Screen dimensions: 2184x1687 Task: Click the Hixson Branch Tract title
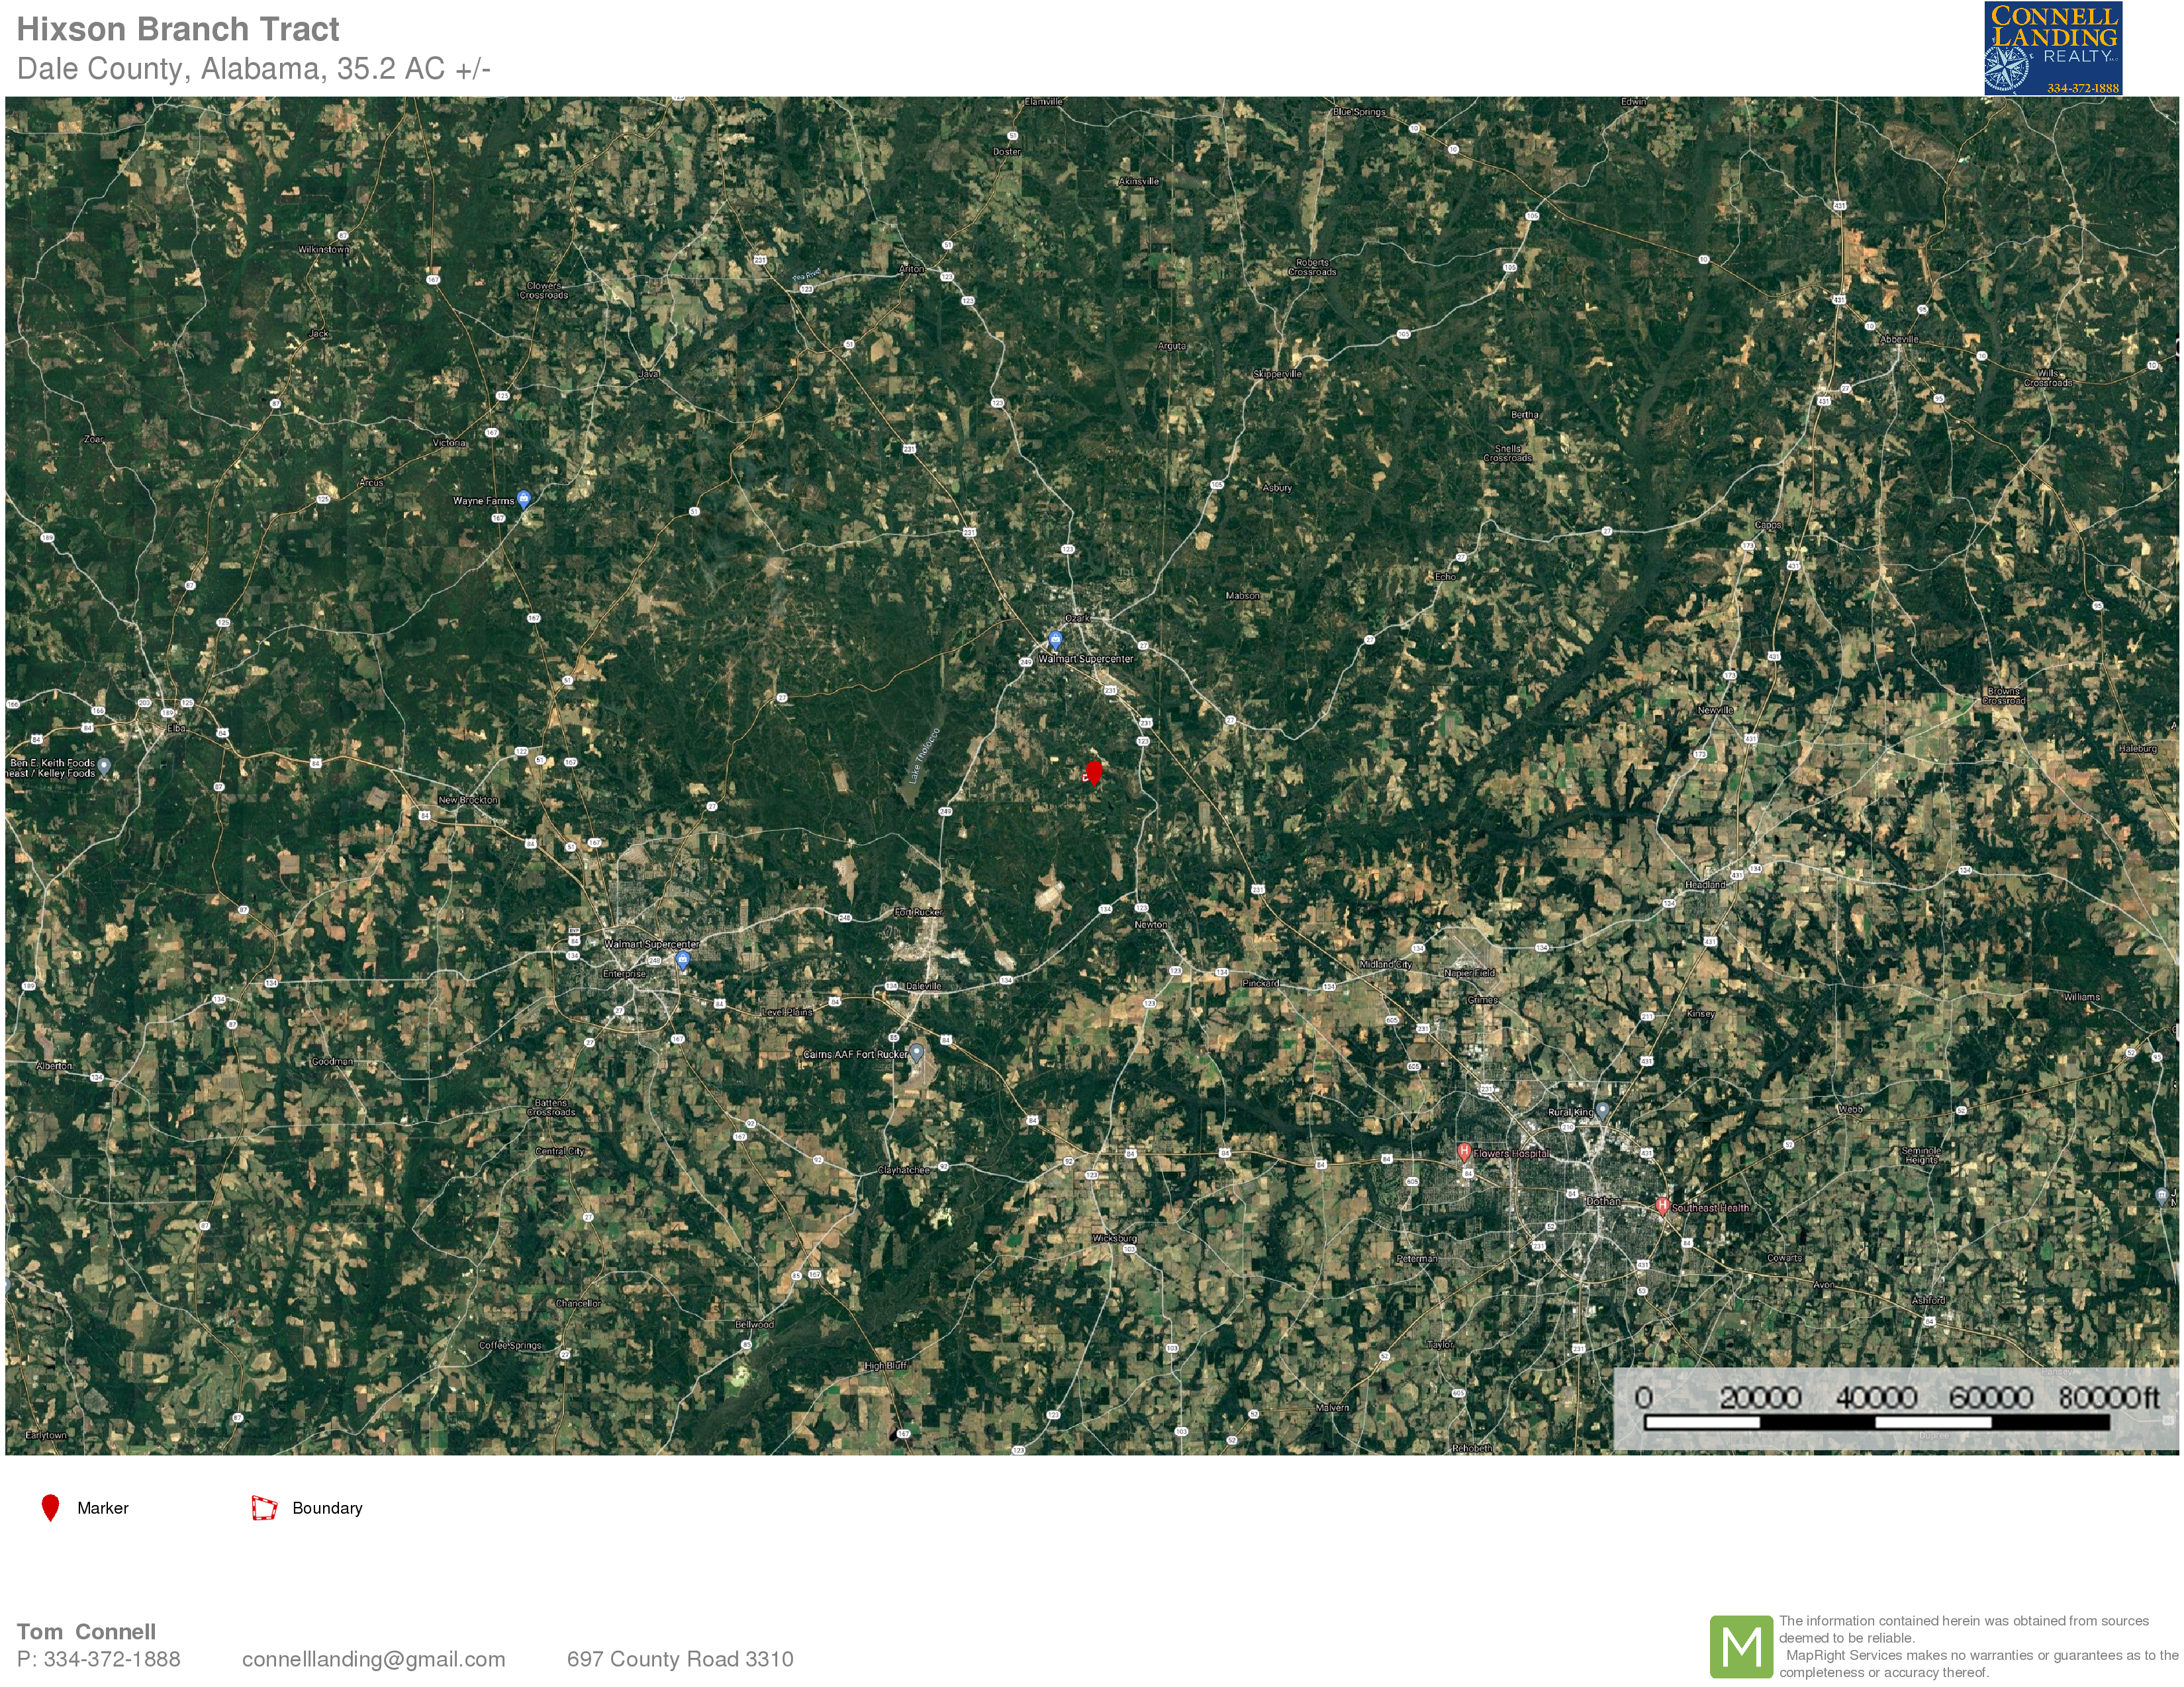click(178, 29)
